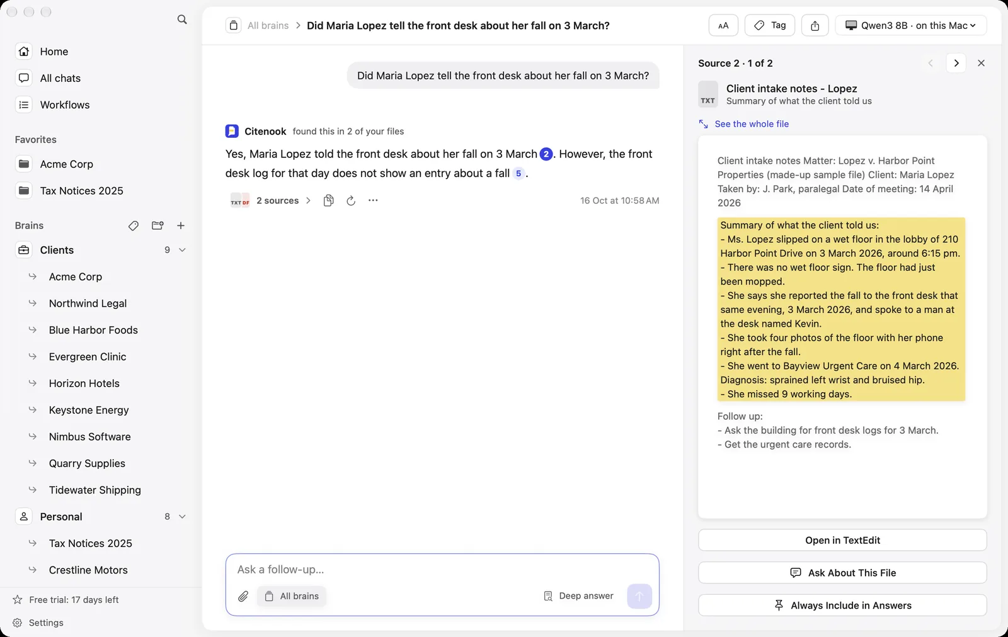Collapse the Clients brain group chevron
Image resolution: width=1008 pixels, height=637 pixels.
pos(183,251)
